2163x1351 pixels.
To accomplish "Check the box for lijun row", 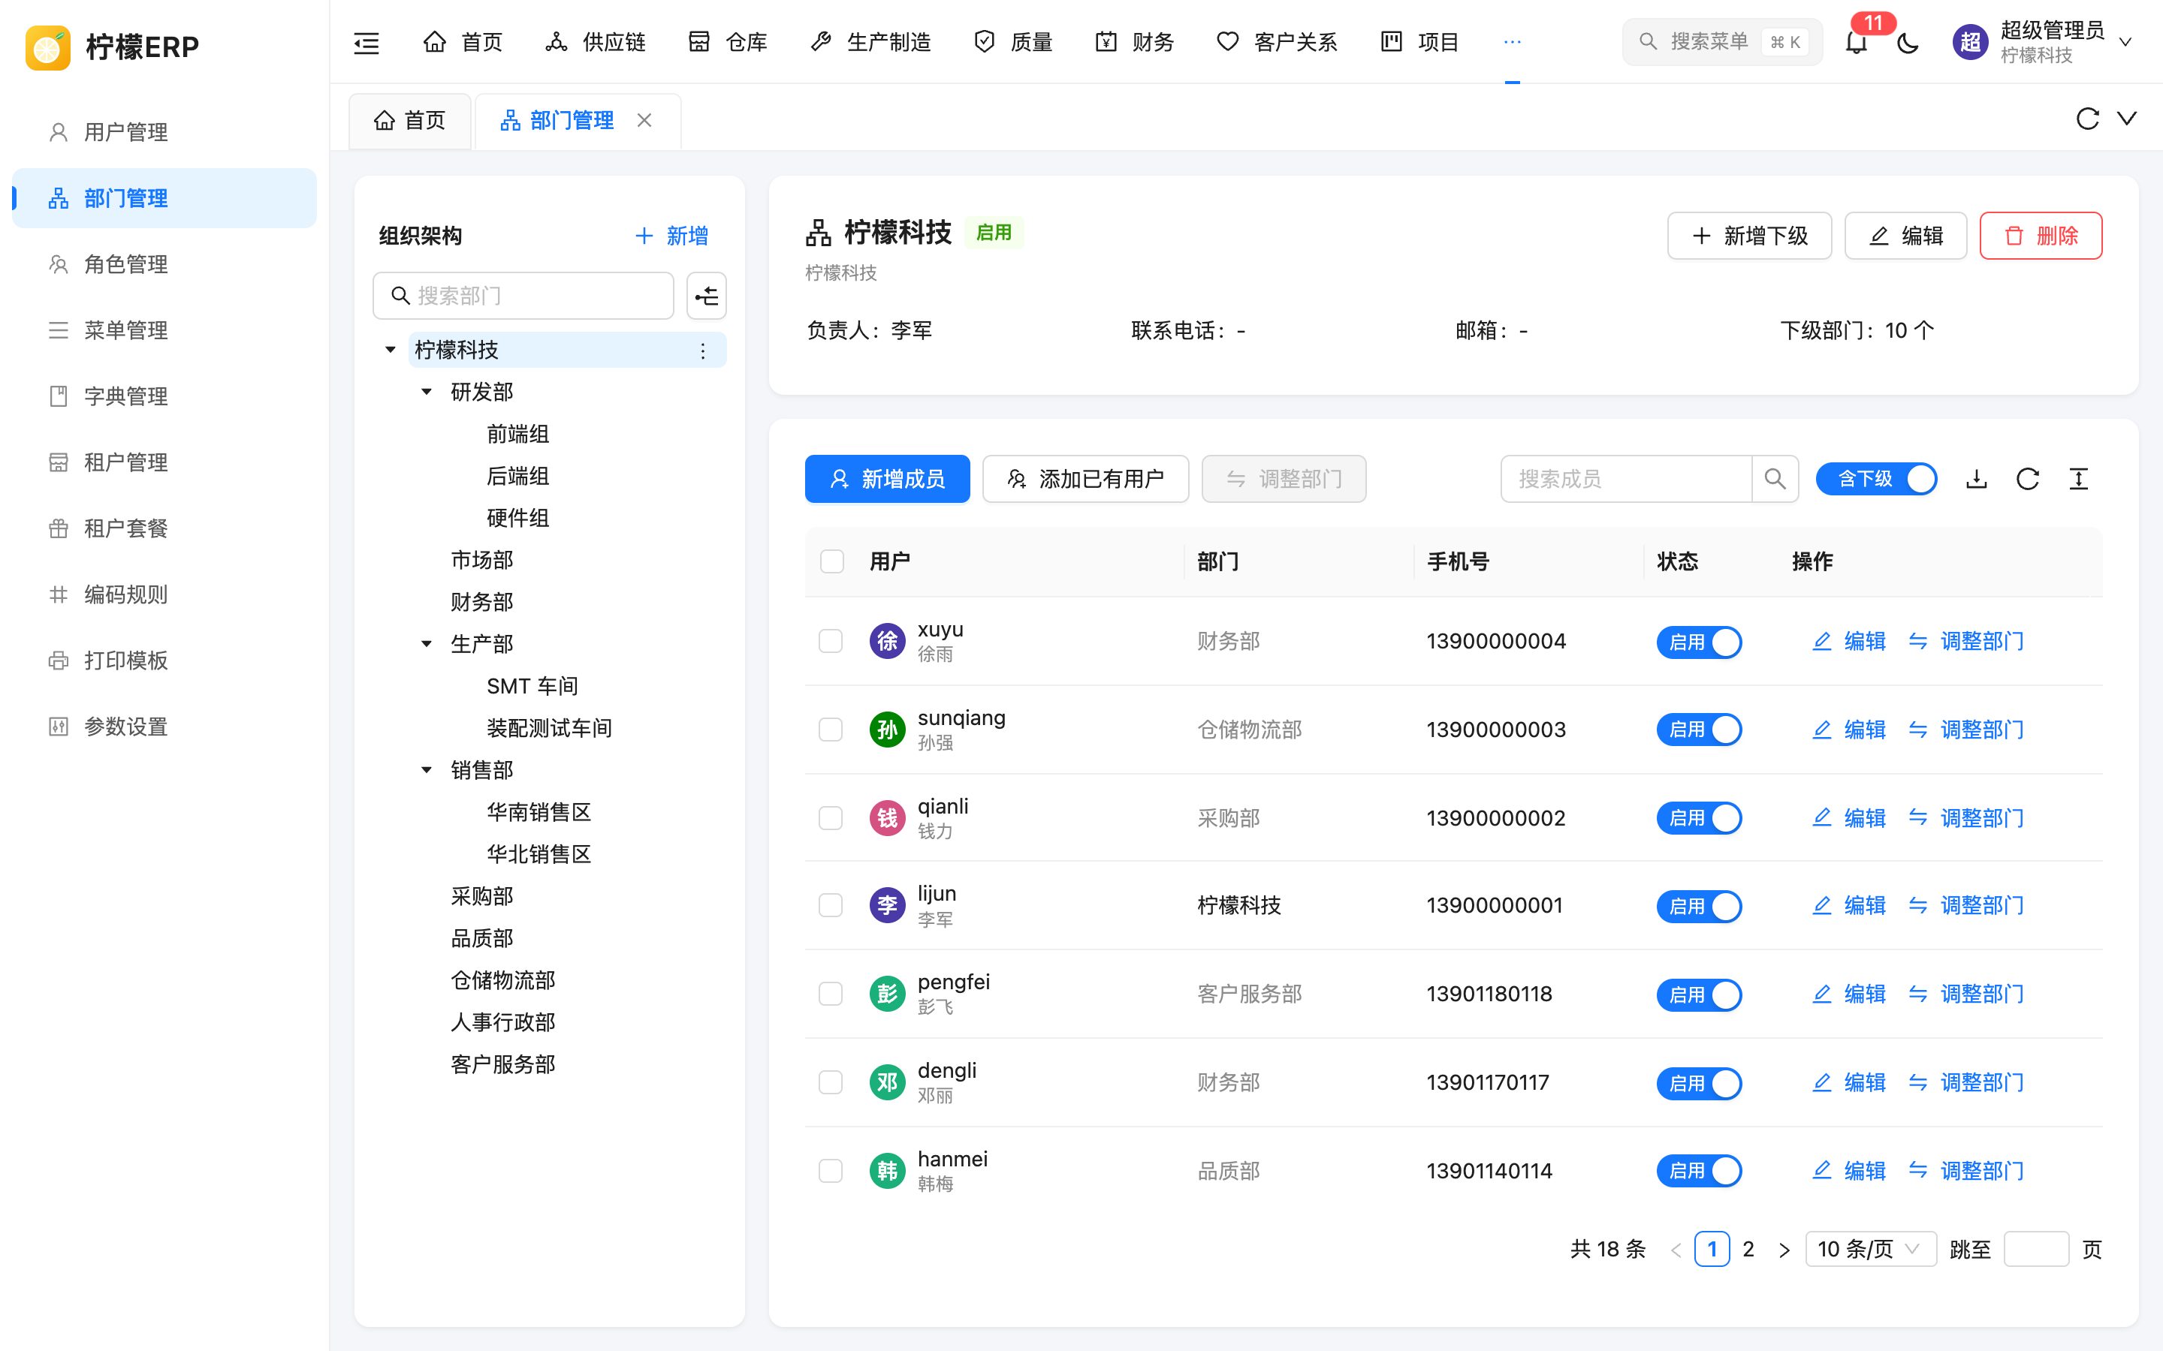I will (x=831, y=905).
